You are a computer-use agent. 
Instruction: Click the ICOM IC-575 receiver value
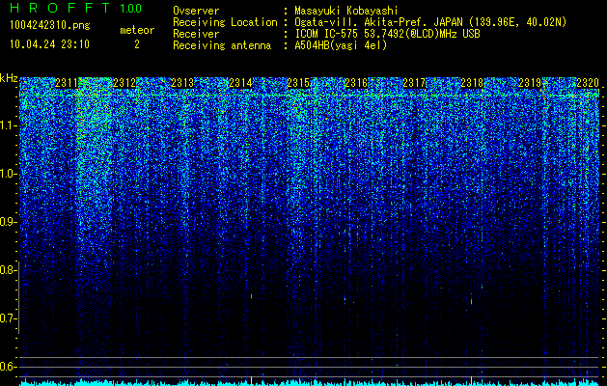387,34
